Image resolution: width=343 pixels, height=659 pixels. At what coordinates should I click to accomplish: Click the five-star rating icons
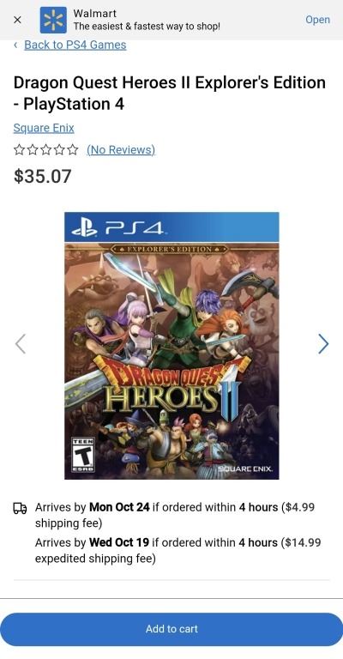pyautogui.click(x=45, y=149)
